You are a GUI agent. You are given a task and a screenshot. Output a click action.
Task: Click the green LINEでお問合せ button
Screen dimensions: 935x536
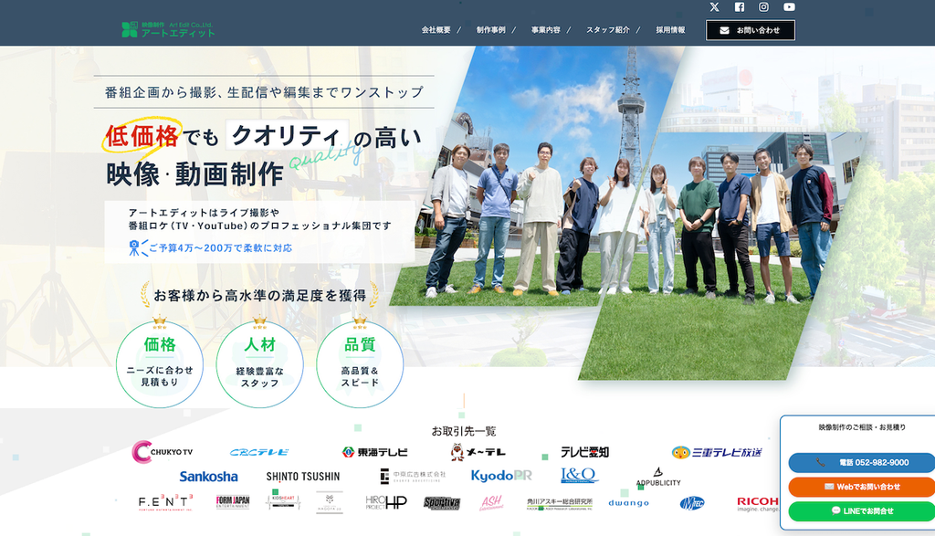coord(861,511)
